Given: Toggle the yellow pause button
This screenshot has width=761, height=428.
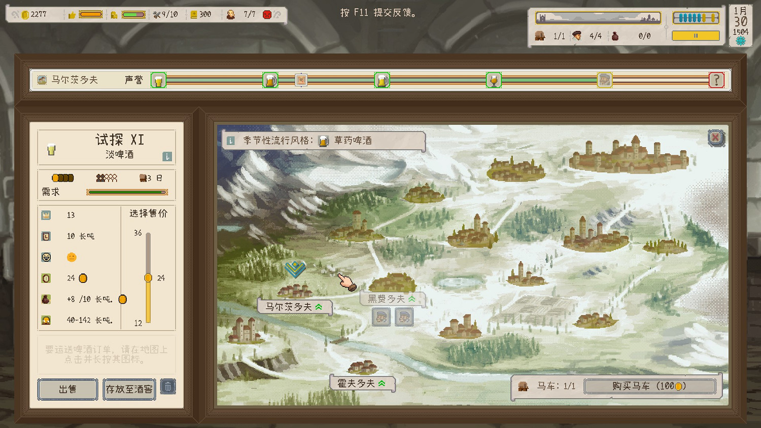Looking at the screenshot, I should pyautogui.click(x=696, y=35).
